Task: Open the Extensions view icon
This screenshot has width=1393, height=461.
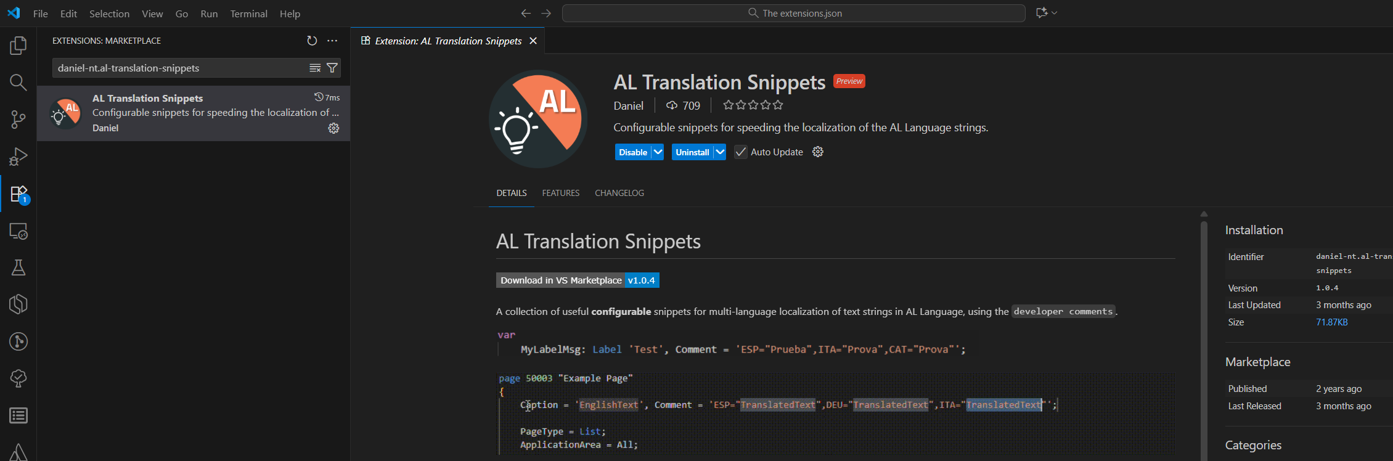Action: point(18,194)
